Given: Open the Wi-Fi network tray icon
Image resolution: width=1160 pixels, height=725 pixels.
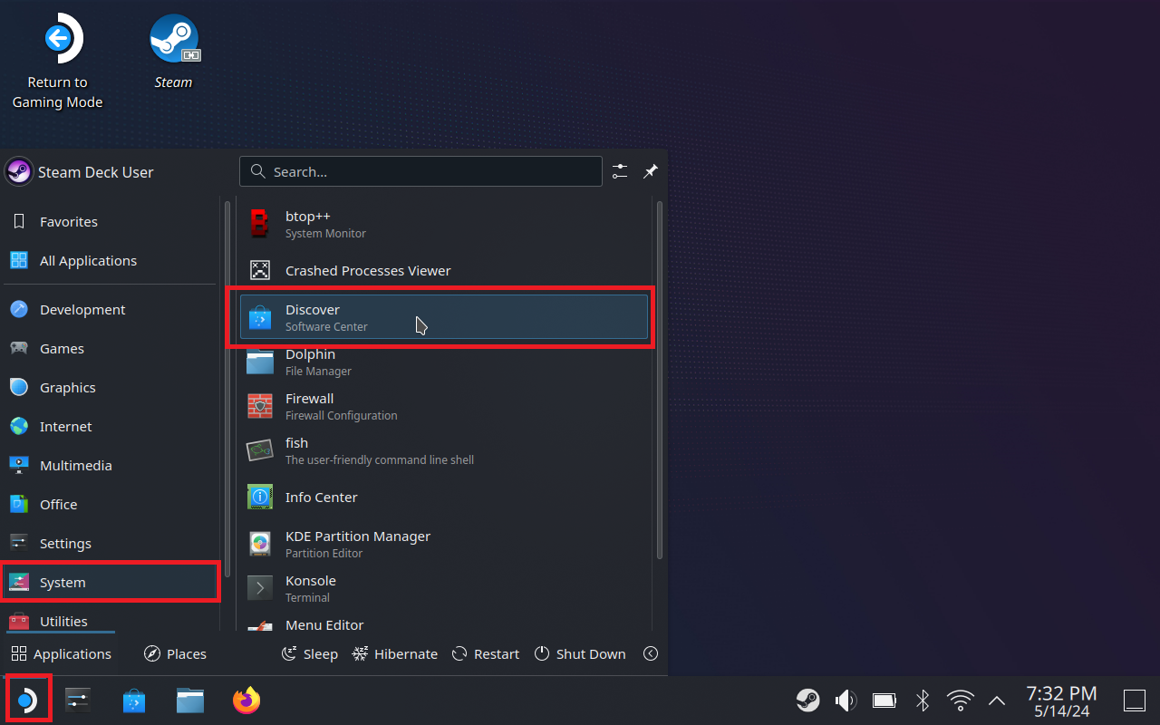Looking at the screenshot, I should coord(960,700).
